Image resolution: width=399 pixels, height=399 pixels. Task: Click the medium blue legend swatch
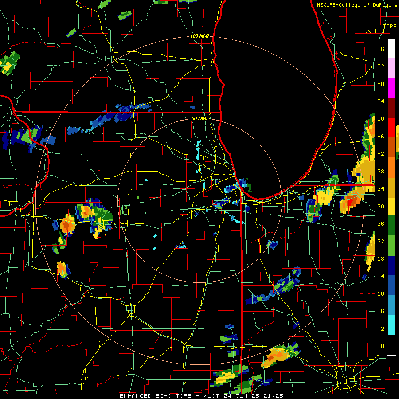click(391, 285)
